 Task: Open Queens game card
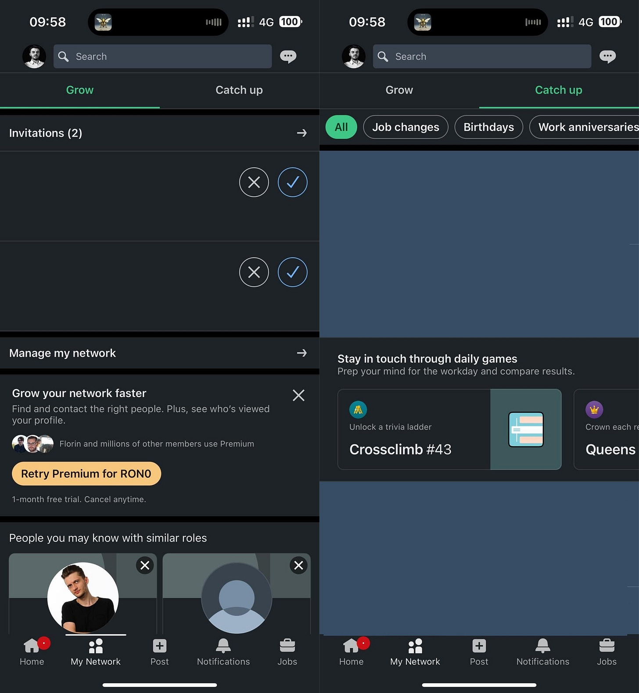607,430
